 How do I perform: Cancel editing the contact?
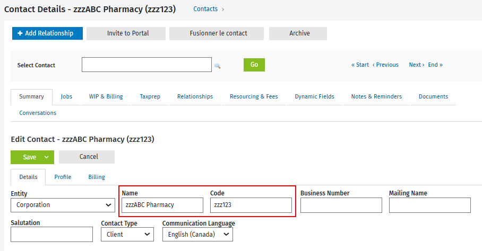[87, 157]
